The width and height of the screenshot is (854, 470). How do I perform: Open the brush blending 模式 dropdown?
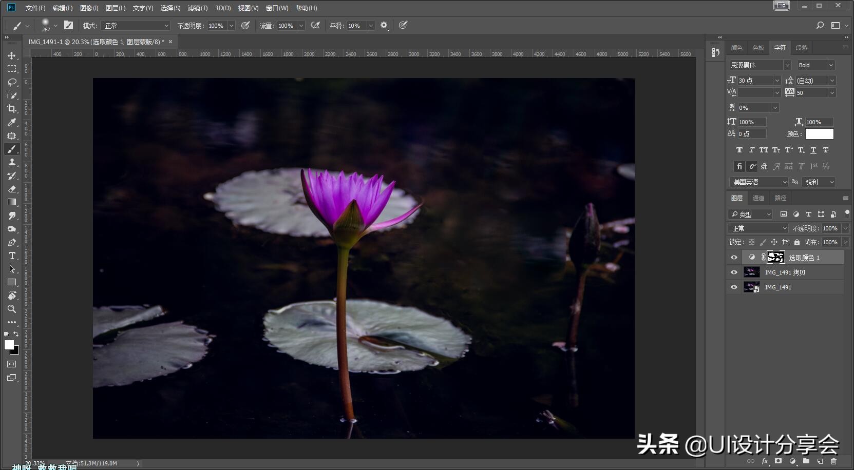tap(136, 26)
